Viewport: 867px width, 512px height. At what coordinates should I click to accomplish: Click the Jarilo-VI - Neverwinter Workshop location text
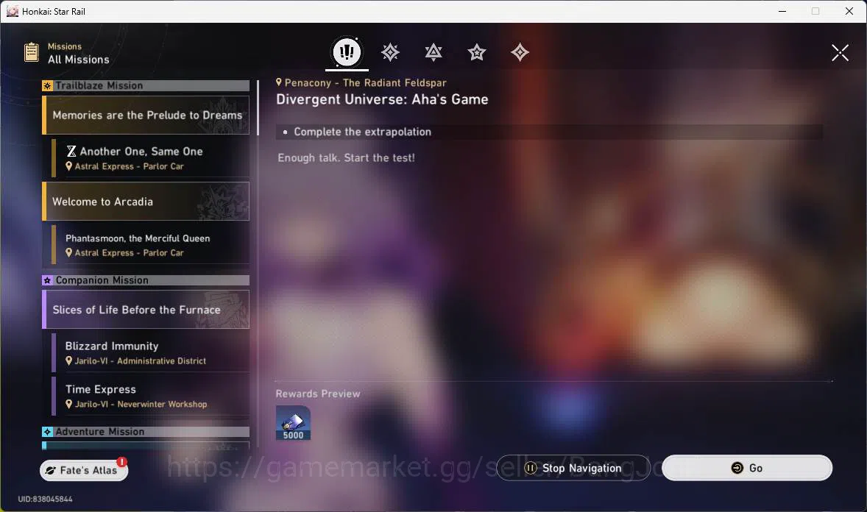(141, 404)
